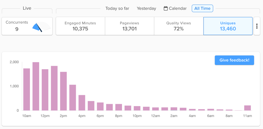Select the Today so far tab
The height and width of the screenshot is (129, 263).
coord(117,8)
